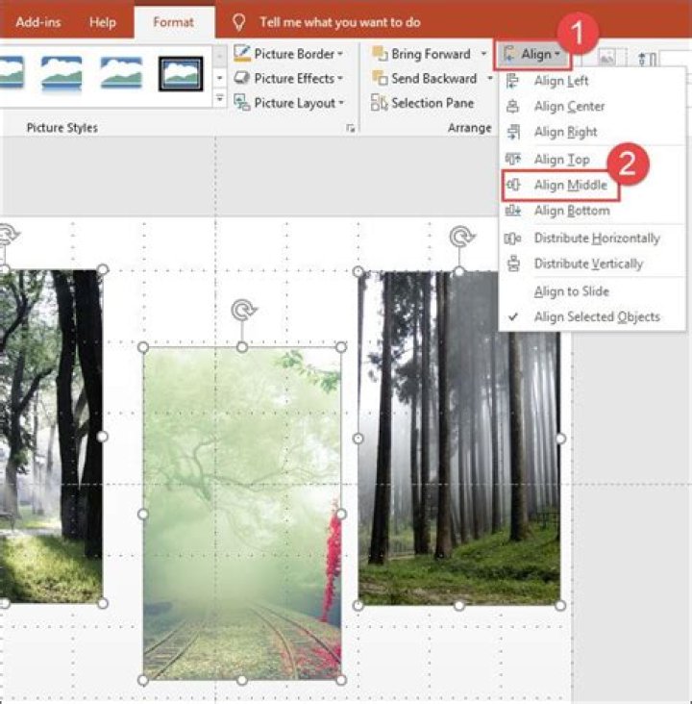This screenshot has width=692, height=704.
Task: Select Align Top menu entry
Action: tap(561, 160)
